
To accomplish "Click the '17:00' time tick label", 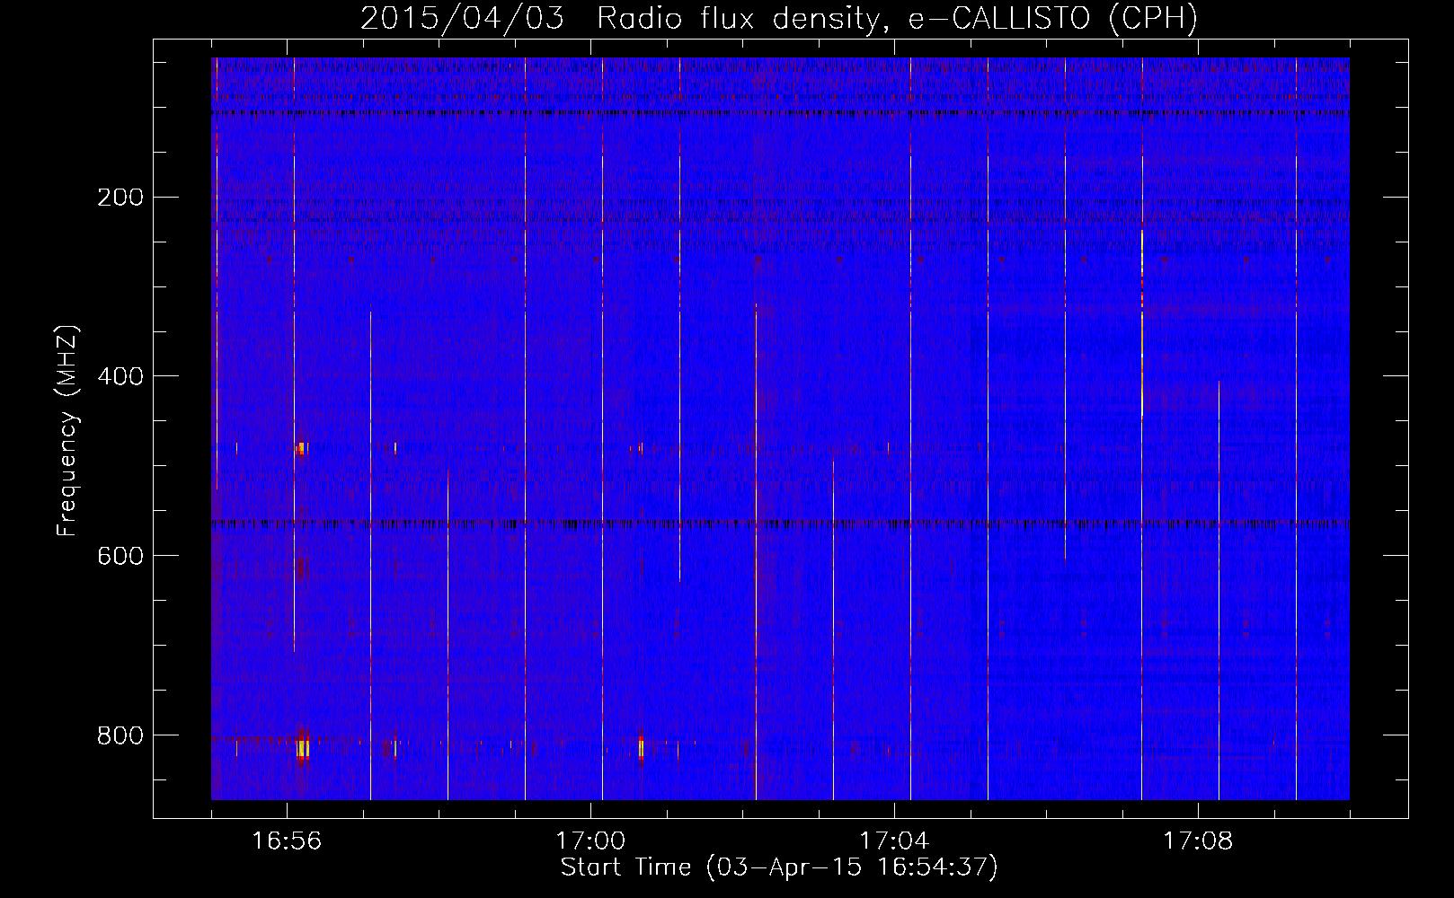I will 590,841.
